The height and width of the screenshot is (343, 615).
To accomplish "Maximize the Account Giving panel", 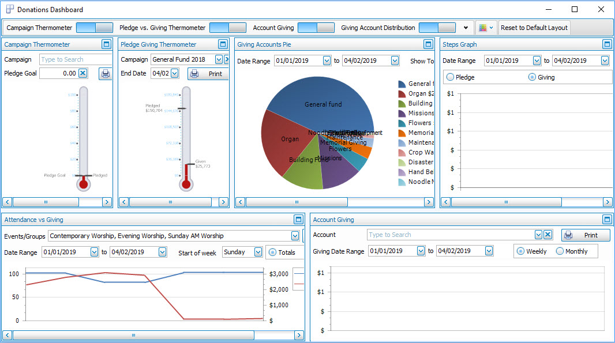I will [606, 219].
